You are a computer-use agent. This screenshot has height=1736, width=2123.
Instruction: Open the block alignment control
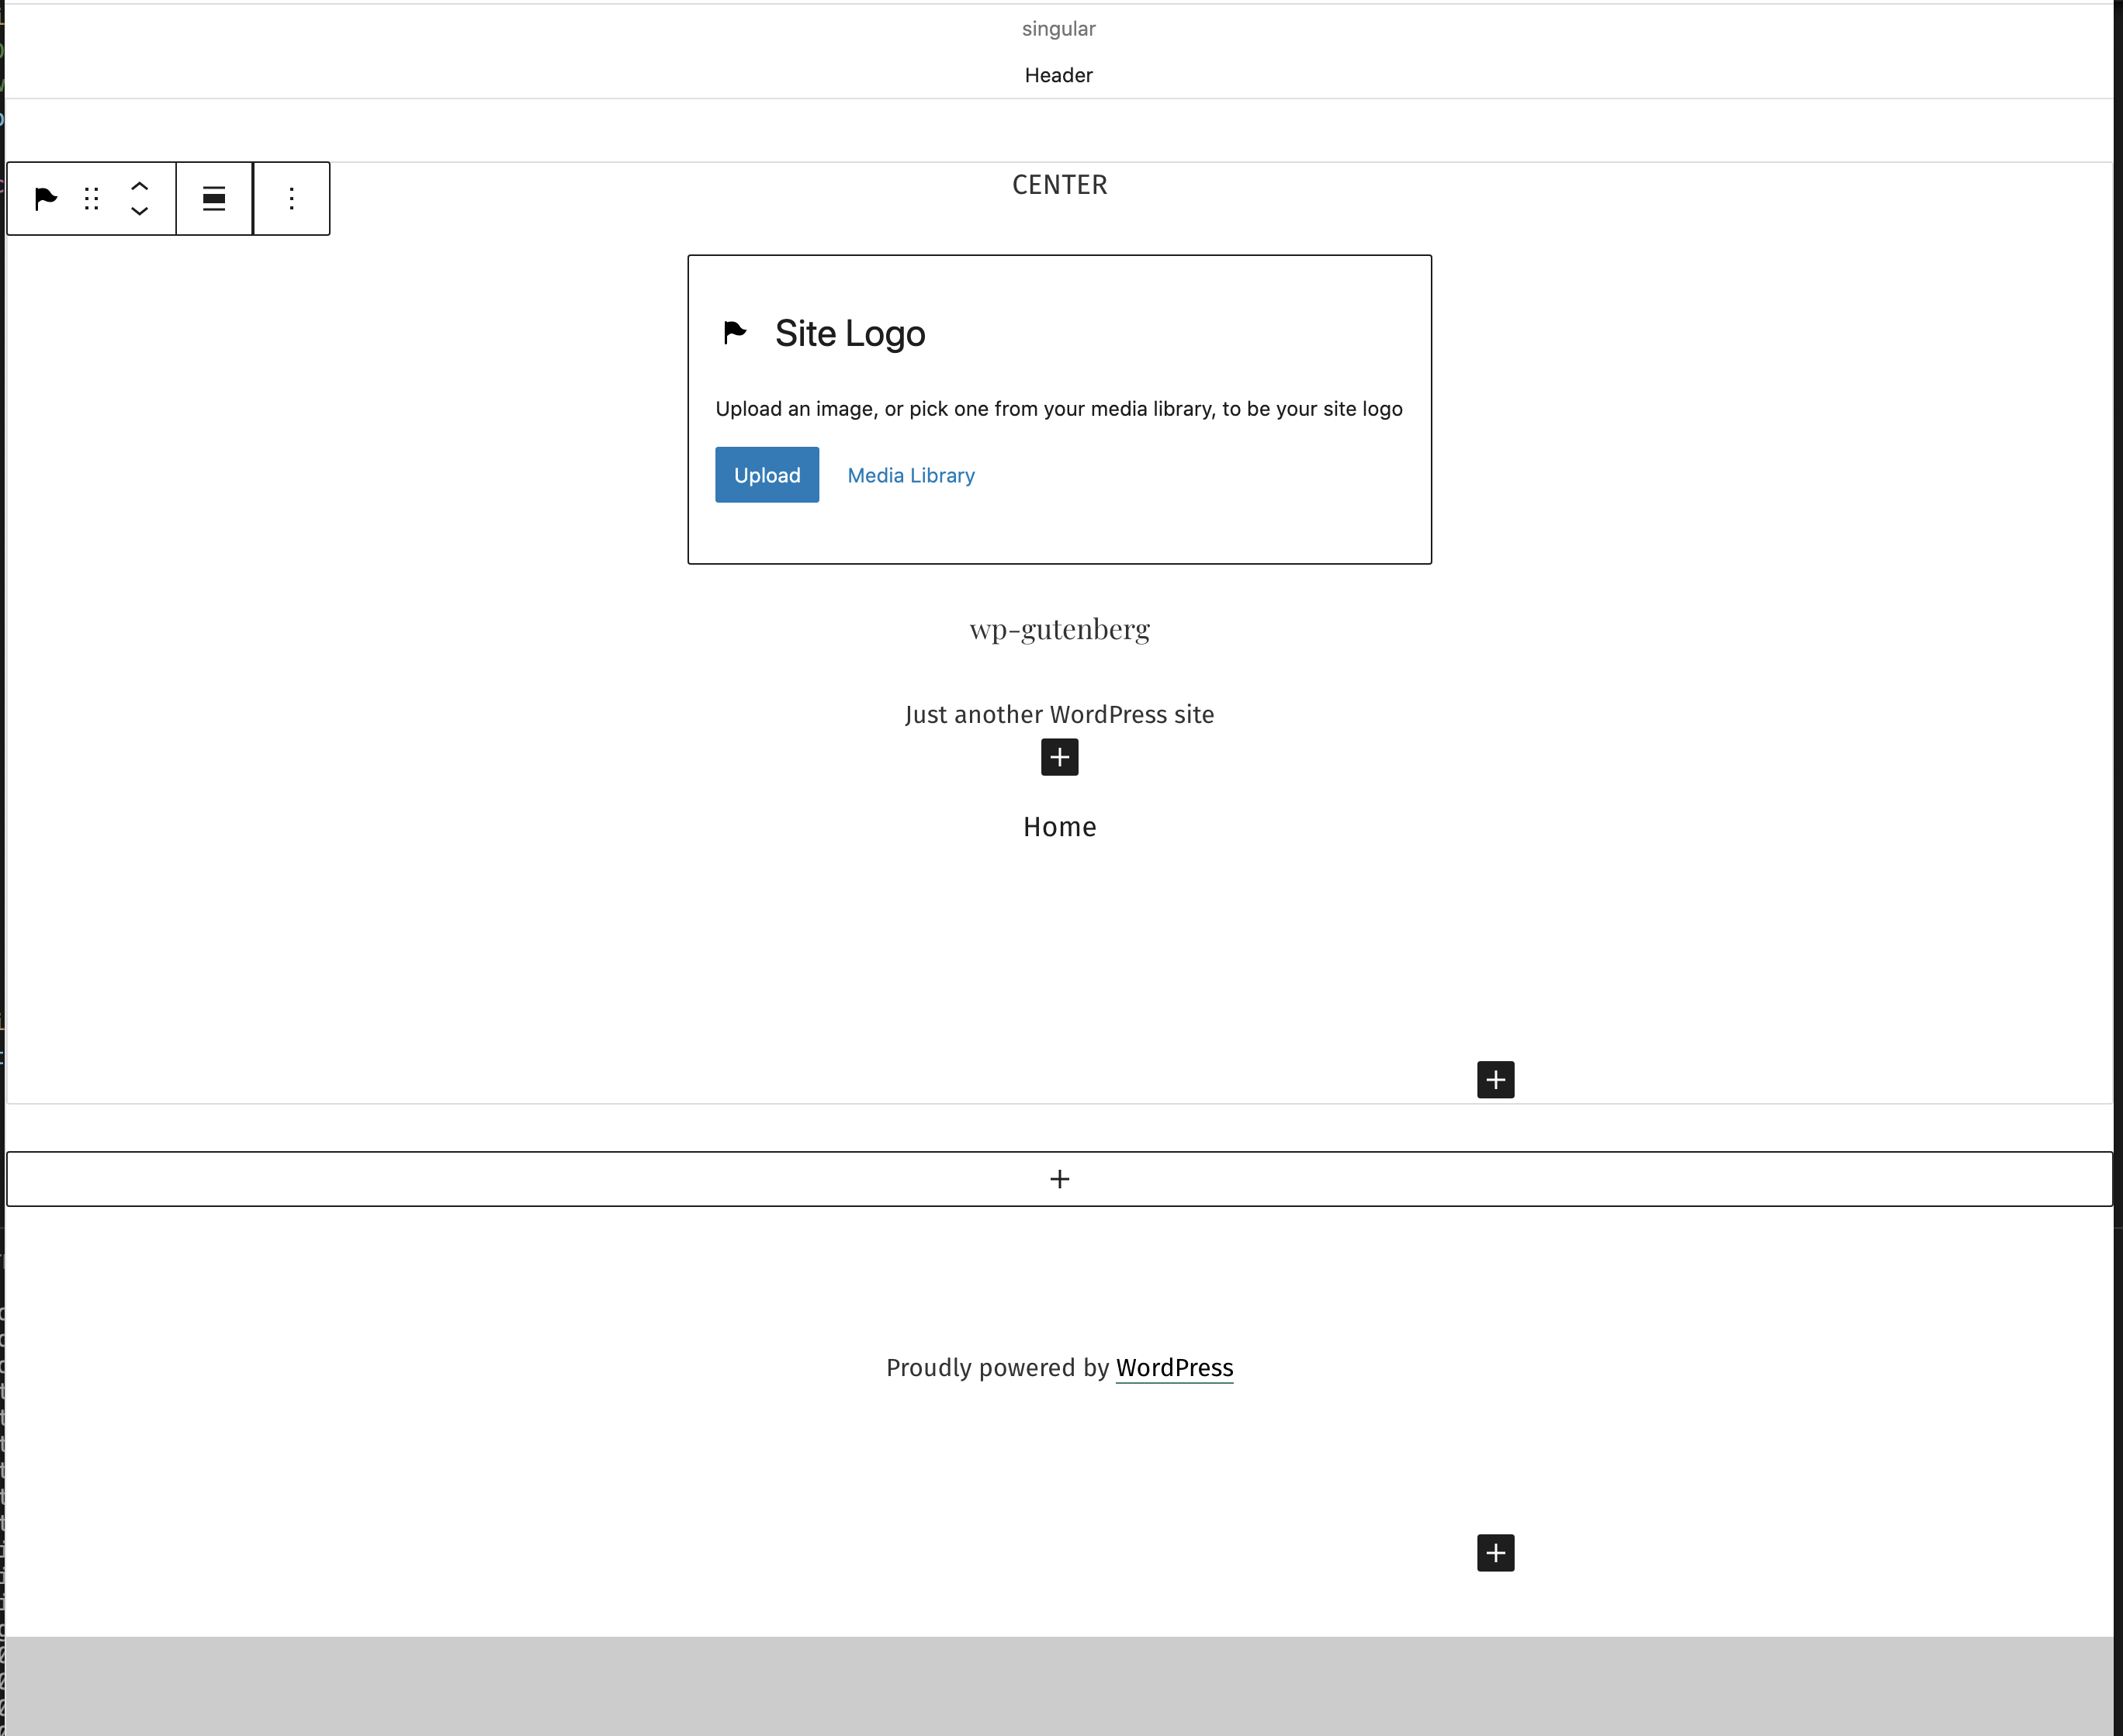[x=214, y=199]
